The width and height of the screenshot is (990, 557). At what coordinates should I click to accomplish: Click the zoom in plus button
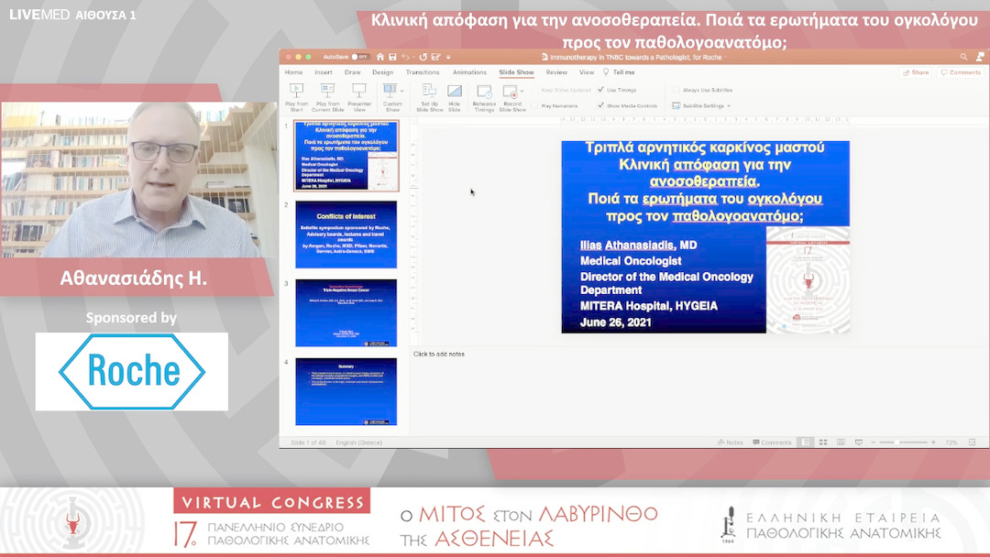click(933, 442)
